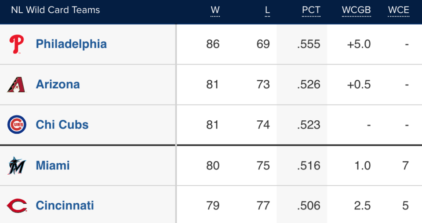Click Philadelphia's +5.0 WCGB value

pos(359,44)
